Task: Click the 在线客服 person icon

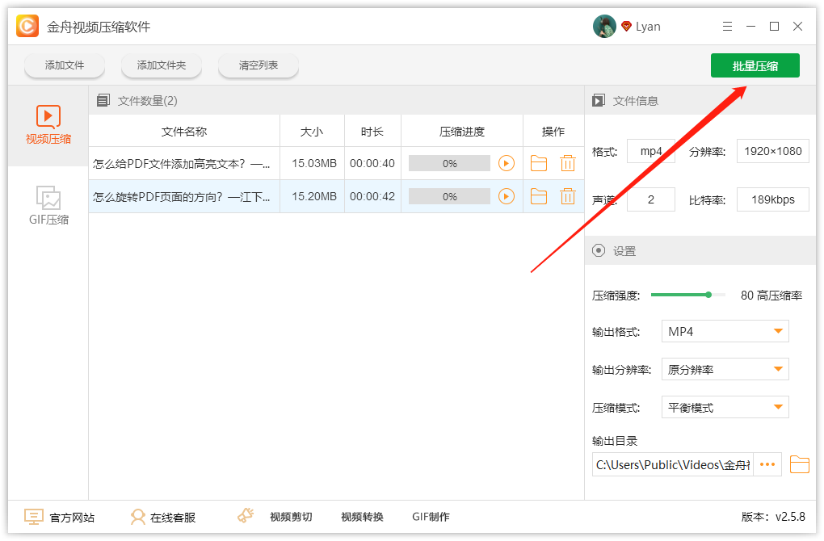Action: coord(137,517)
